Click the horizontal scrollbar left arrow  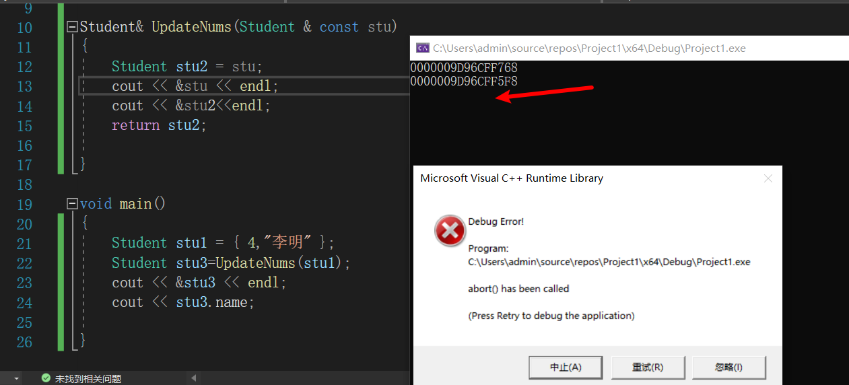pos(194,379)
